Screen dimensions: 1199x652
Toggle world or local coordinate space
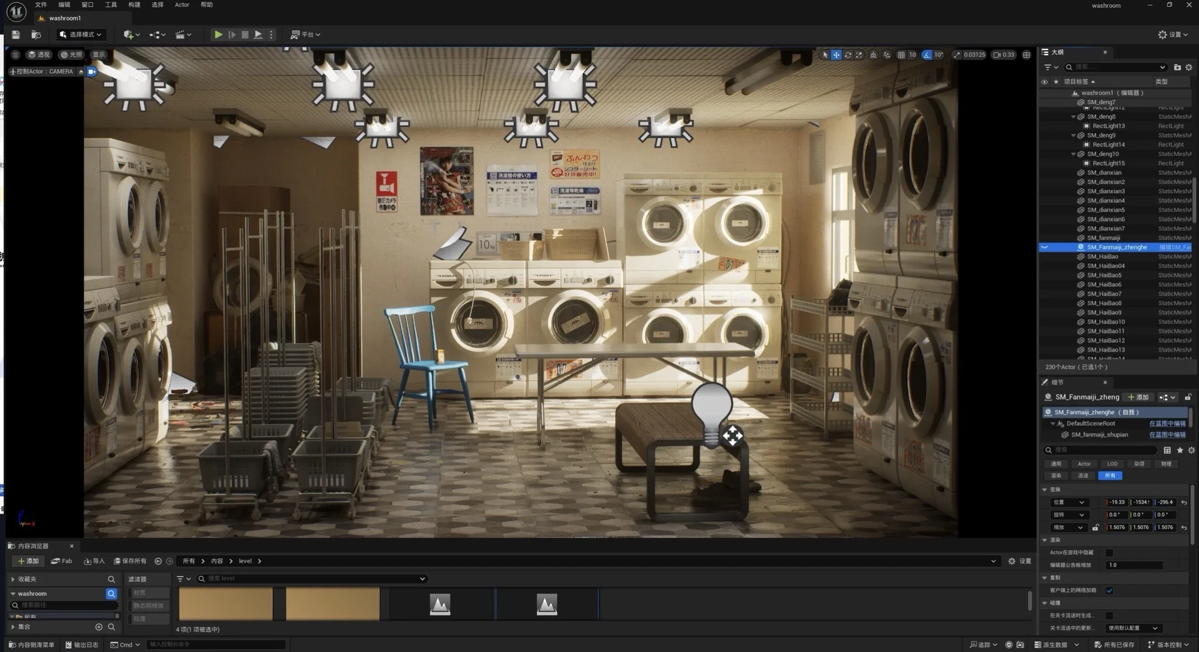pyautogui.click(x=873, y=55)
